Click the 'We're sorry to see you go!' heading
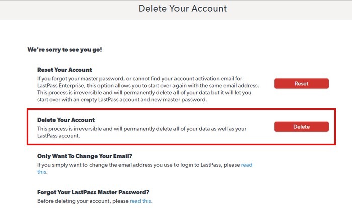352x214 pixels. [x=65, y=50]
